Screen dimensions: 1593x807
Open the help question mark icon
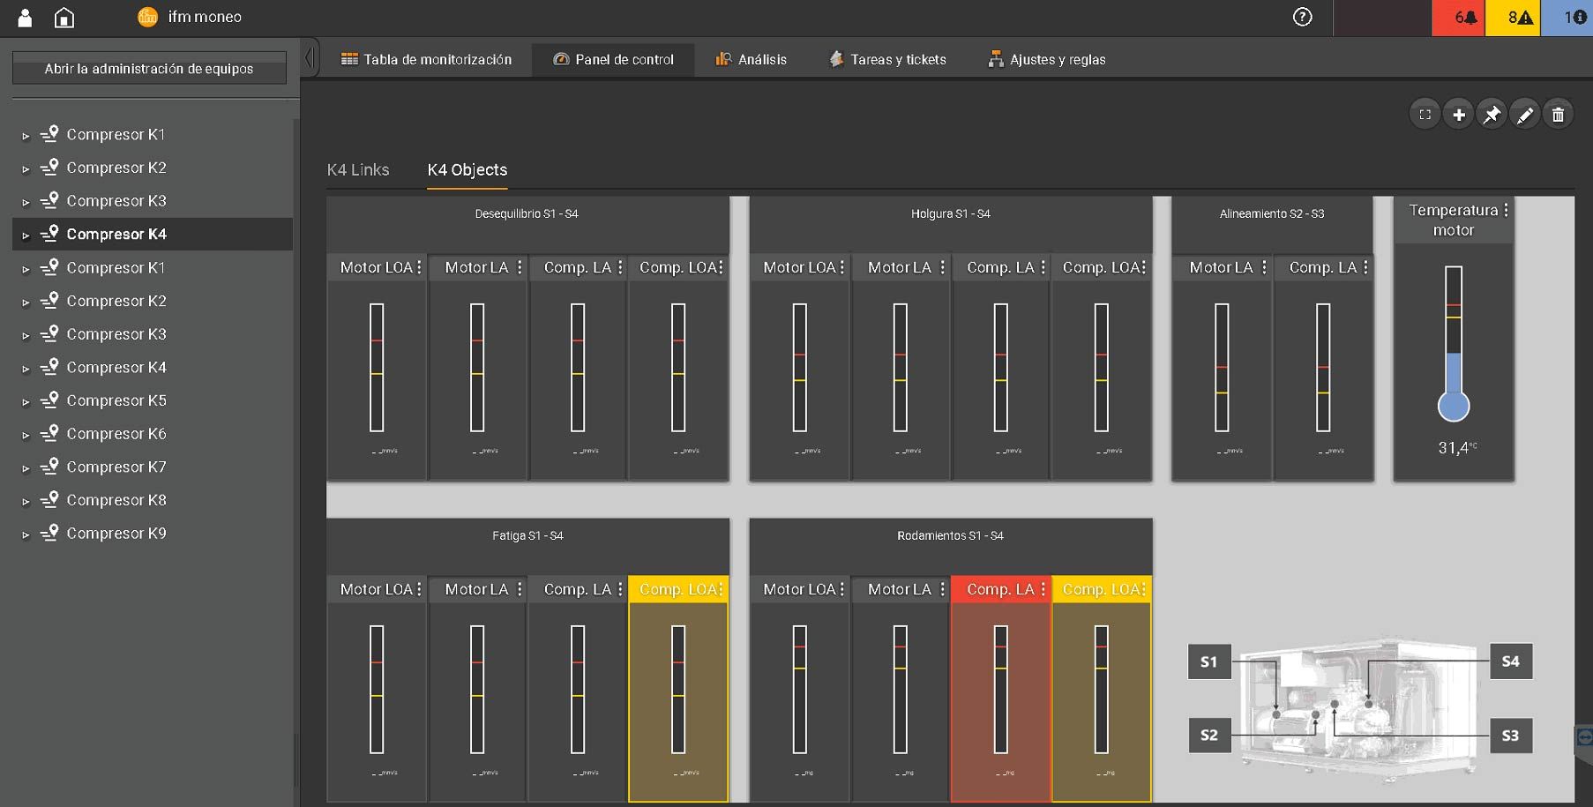pos(1302,17)
